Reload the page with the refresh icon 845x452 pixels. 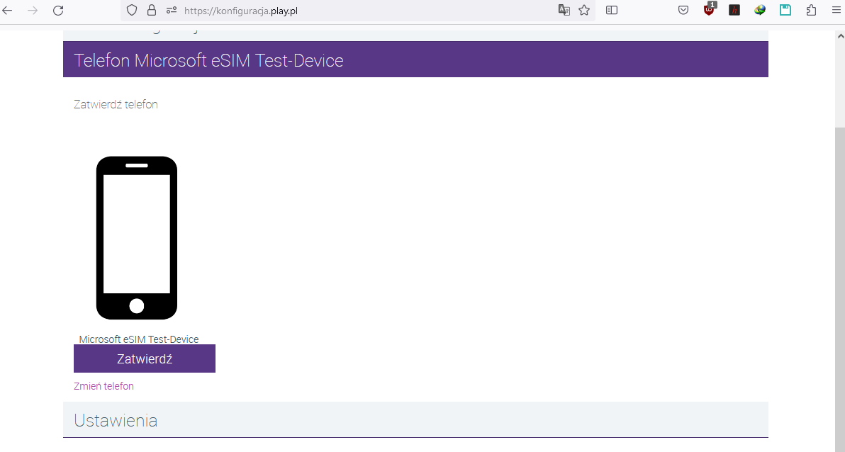(x=58, y=10)
